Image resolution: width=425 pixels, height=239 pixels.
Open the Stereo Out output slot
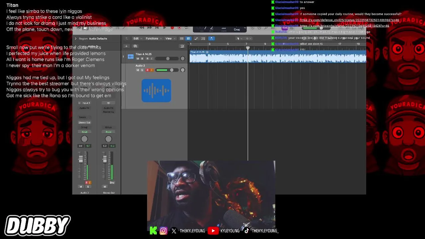[84, 122]
